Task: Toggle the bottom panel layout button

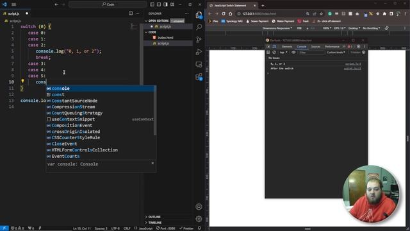Action: [159, 4]
